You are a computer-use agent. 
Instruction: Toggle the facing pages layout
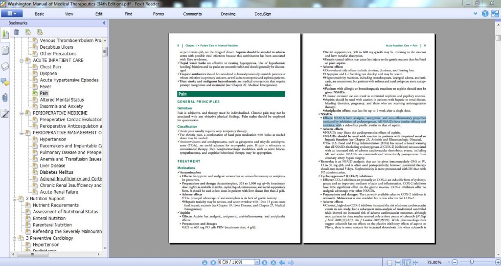click(407, 263)
